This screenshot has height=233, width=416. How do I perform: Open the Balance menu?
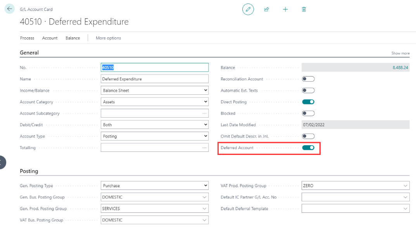[72, 38]
